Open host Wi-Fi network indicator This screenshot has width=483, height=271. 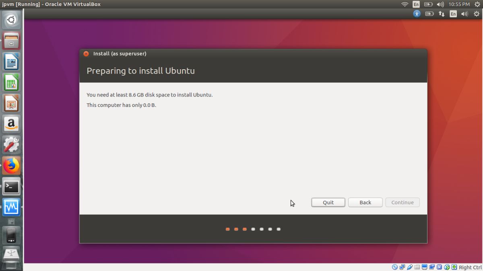(405, 4)
